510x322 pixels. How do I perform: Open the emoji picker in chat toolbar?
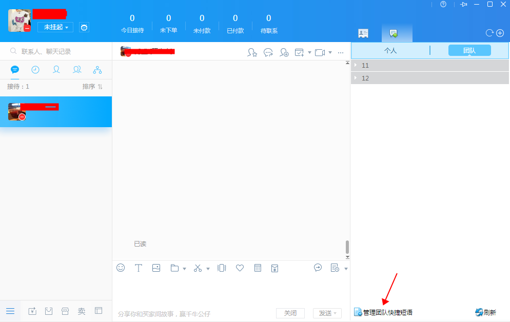121,268
